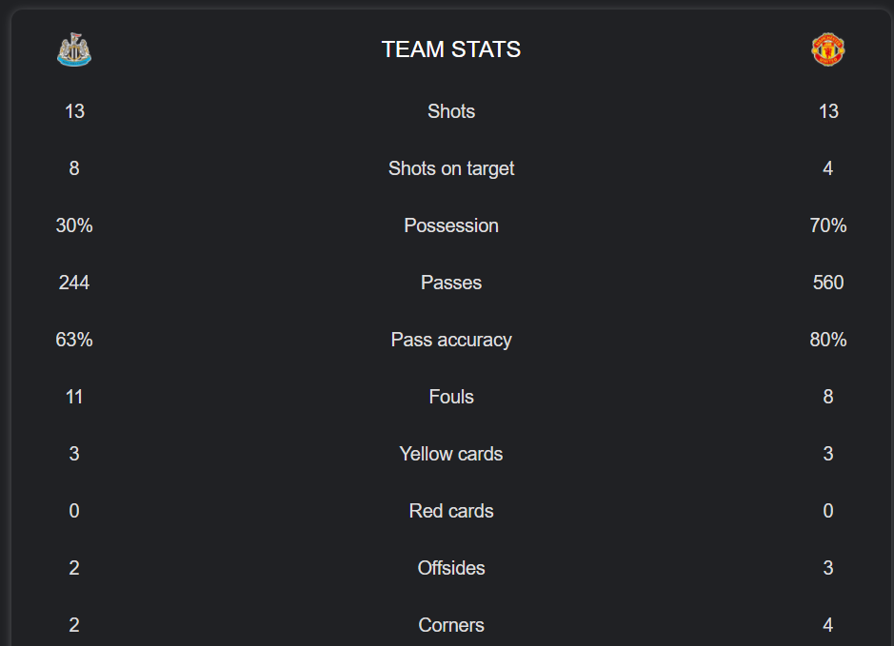Select the Fouls stat label
The image size is (894, 646).
point(451,397)
